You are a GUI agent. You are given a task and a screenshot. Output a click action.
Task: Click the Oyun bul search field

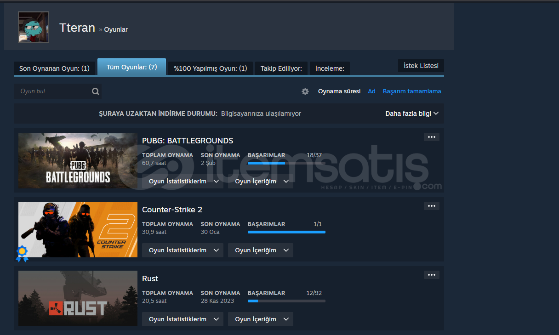[x=53, y=91]
